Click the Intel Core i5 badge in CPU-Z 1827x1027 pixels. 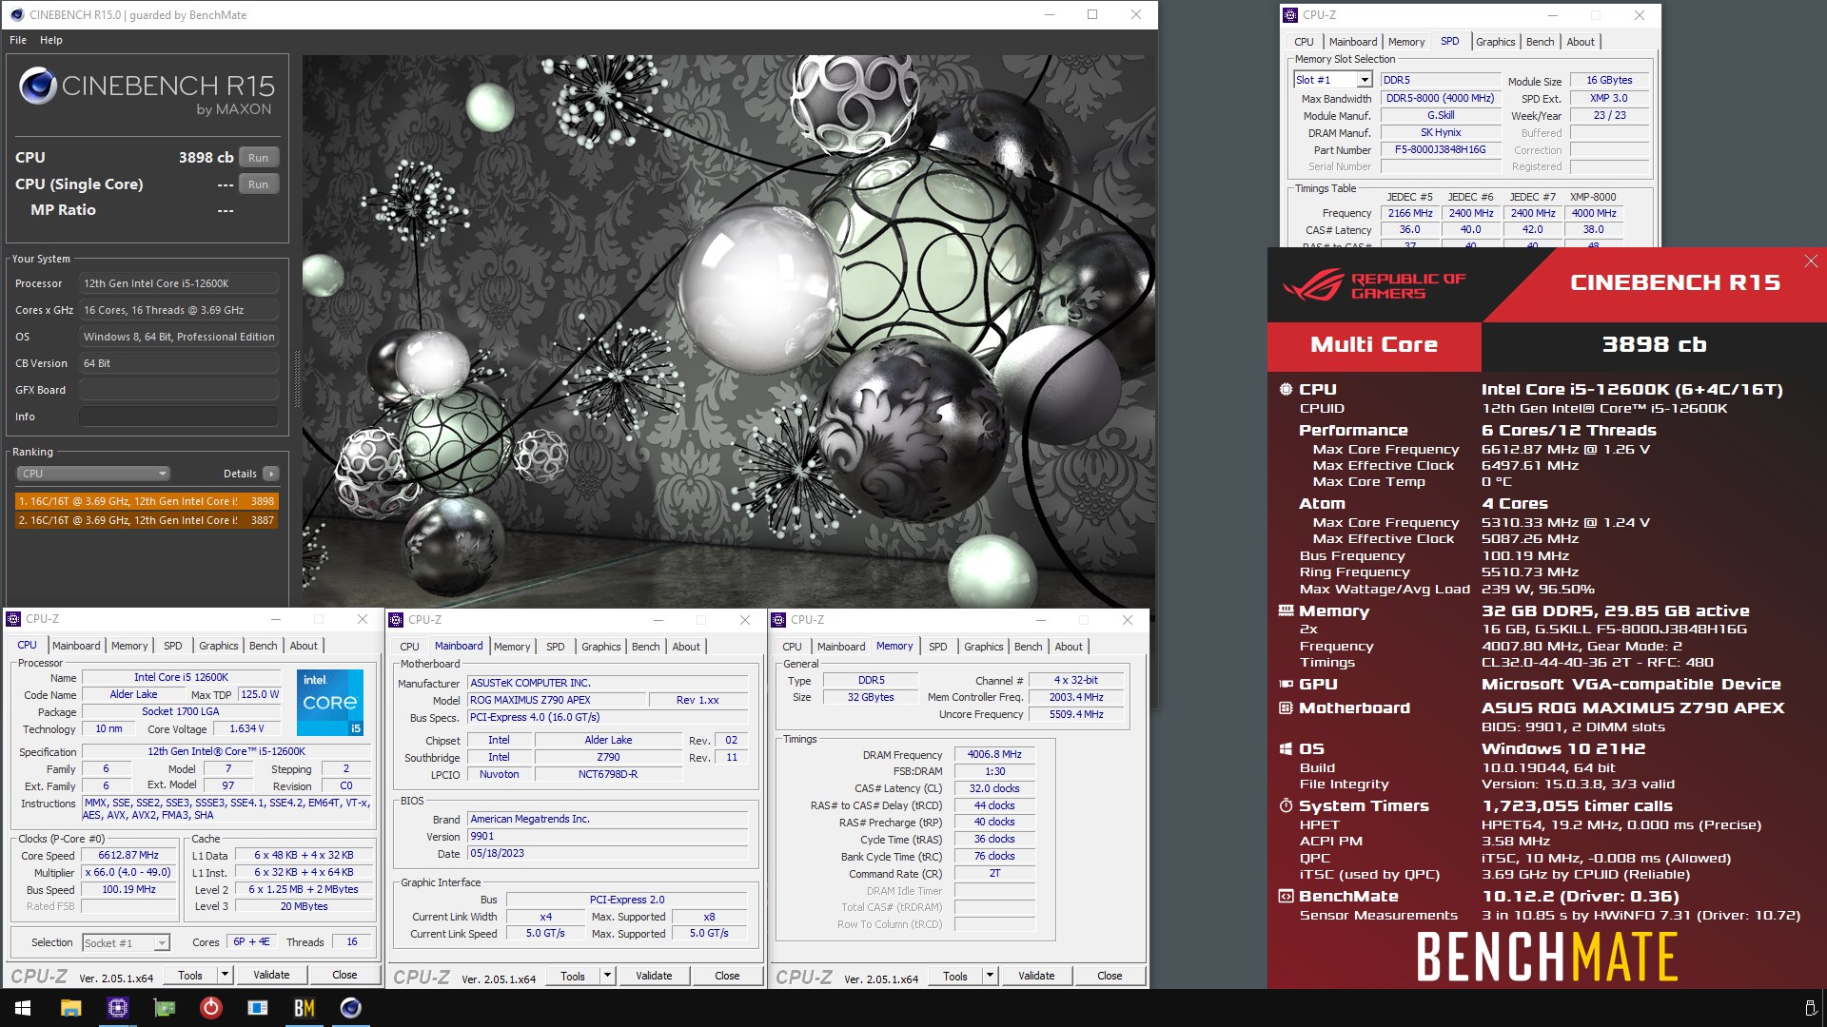click(x=330, y=703)
